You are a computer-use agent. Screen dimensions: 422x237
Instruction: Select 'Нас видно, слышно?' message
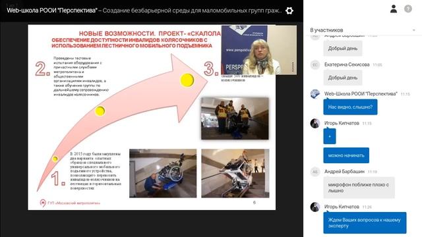click(x=350, y=107)
